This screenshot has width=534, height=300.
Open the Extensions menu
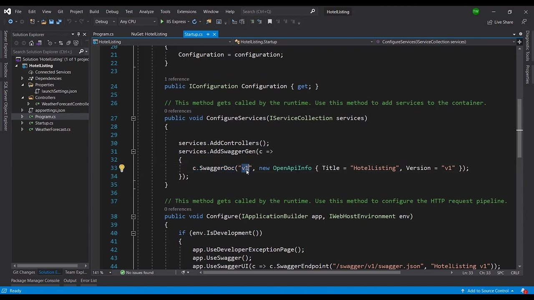pyautogui.click(x=186, y=11)
